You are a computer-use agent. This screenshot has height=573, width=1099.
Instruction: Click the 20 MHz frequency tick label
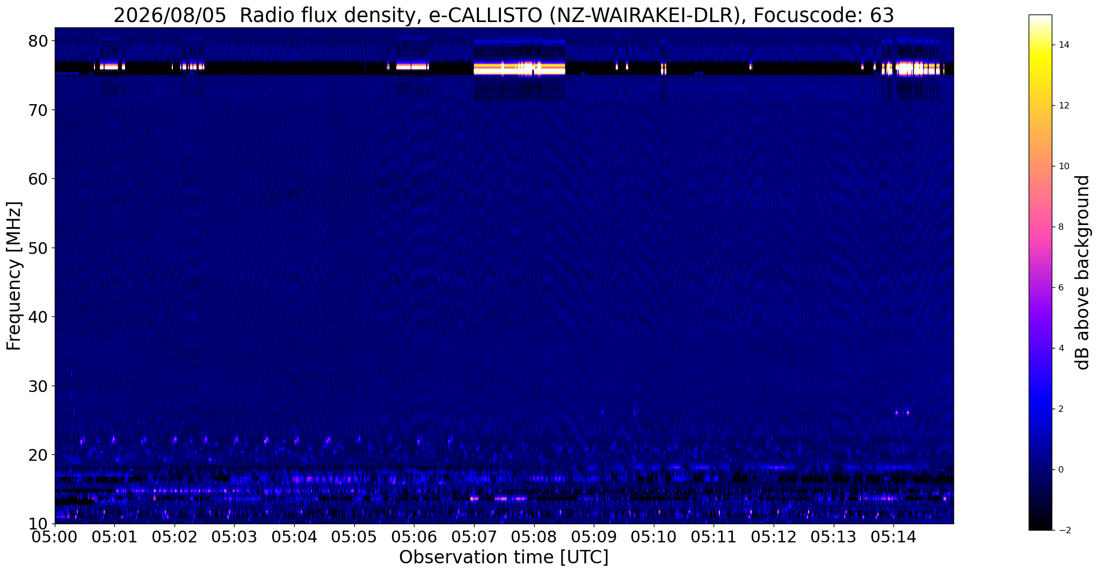pyautogui.click(x=39, y=455)
